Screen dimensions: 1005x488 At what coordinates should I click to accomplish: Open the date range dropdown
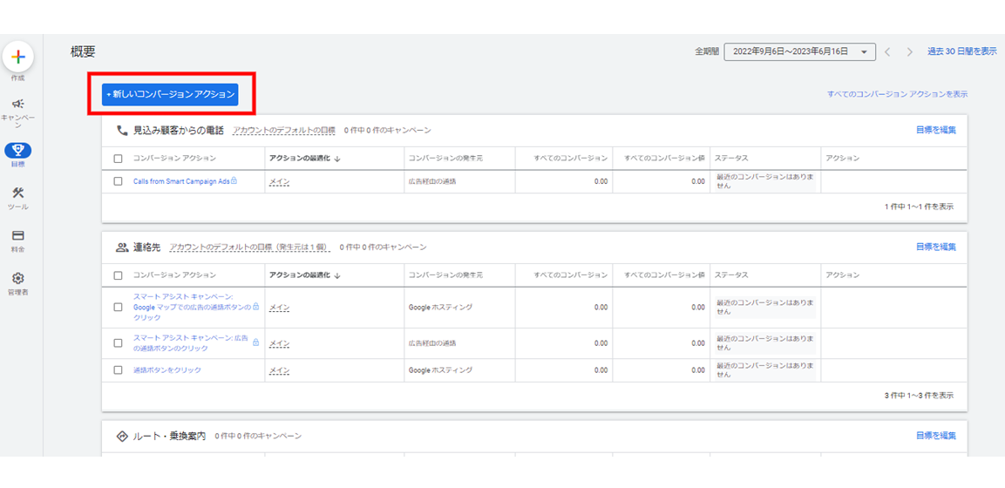pos(799,52)
